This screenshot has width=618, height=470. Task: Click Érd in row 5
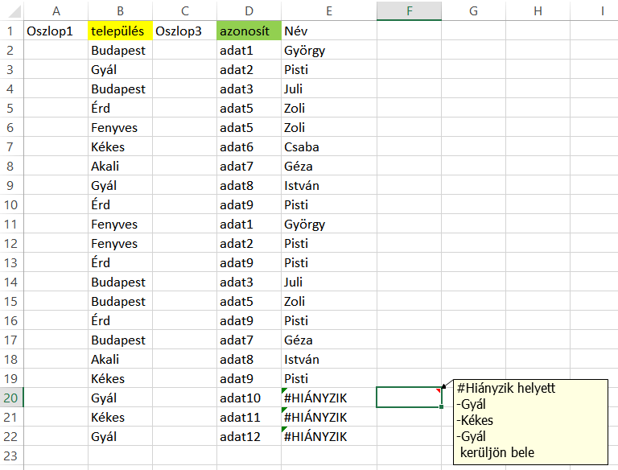point(120,108)
